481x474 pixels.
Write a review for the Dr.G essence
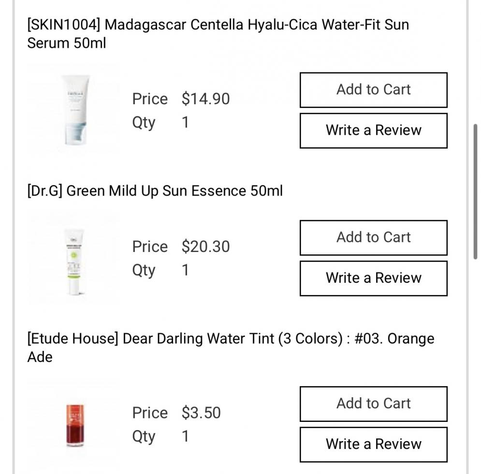click(374, 278)
